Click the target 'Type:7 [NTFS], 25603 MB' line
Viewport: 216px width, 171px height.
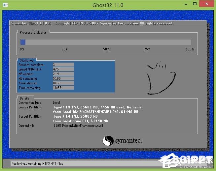click(75, 116)
